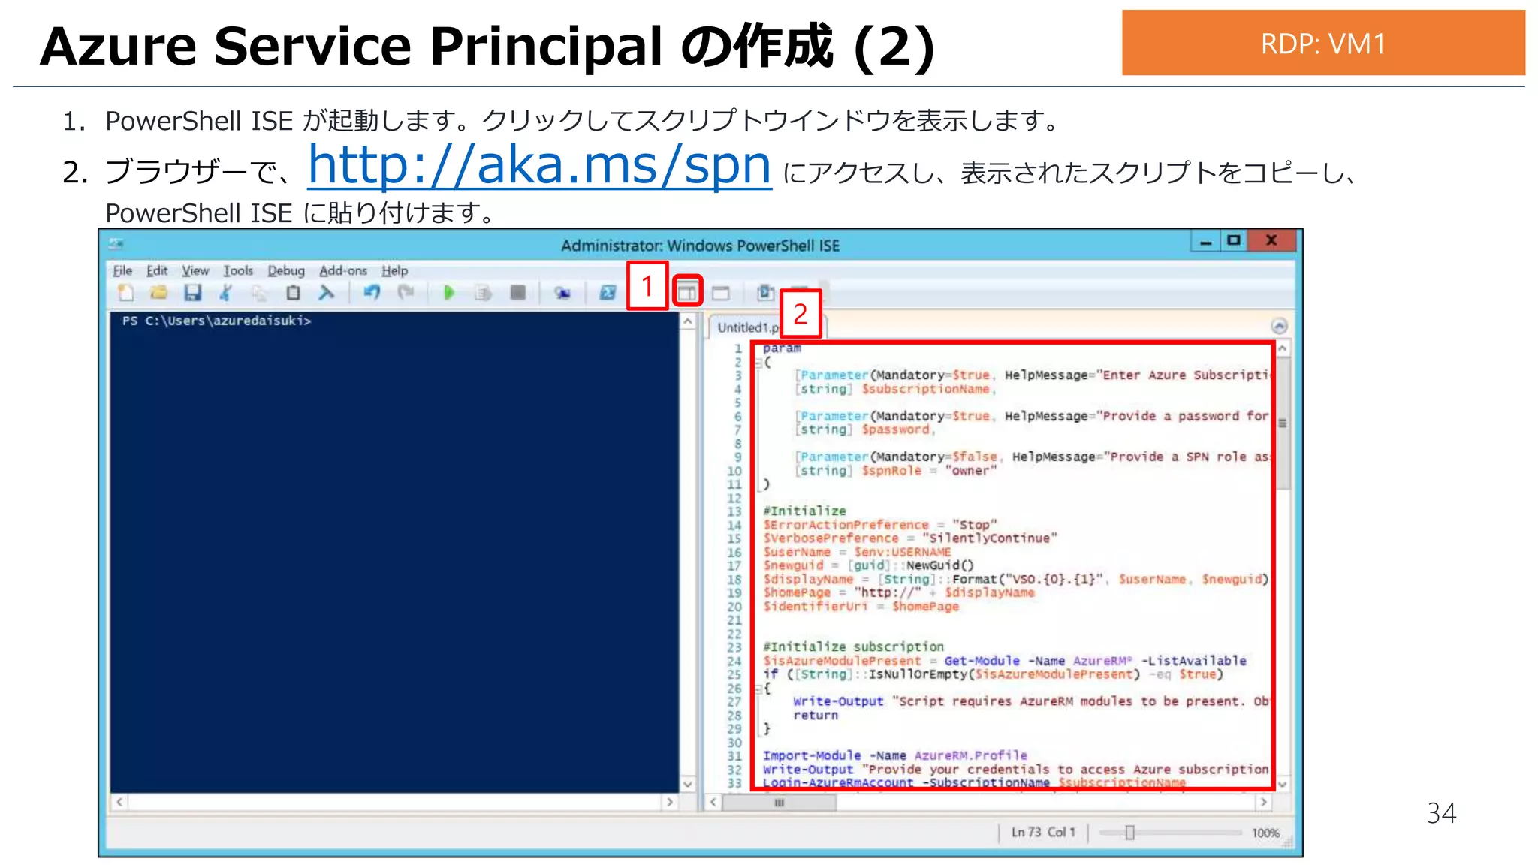Collapse the if block at line 26

point(758,689)
